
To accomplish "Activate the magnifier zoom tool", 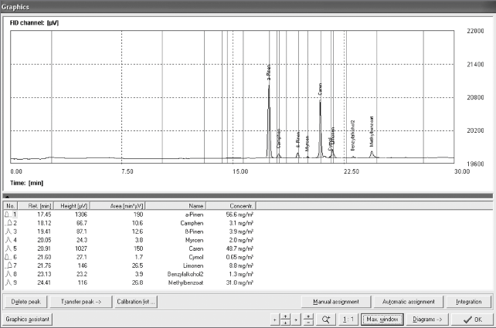I will coord(326,320).
